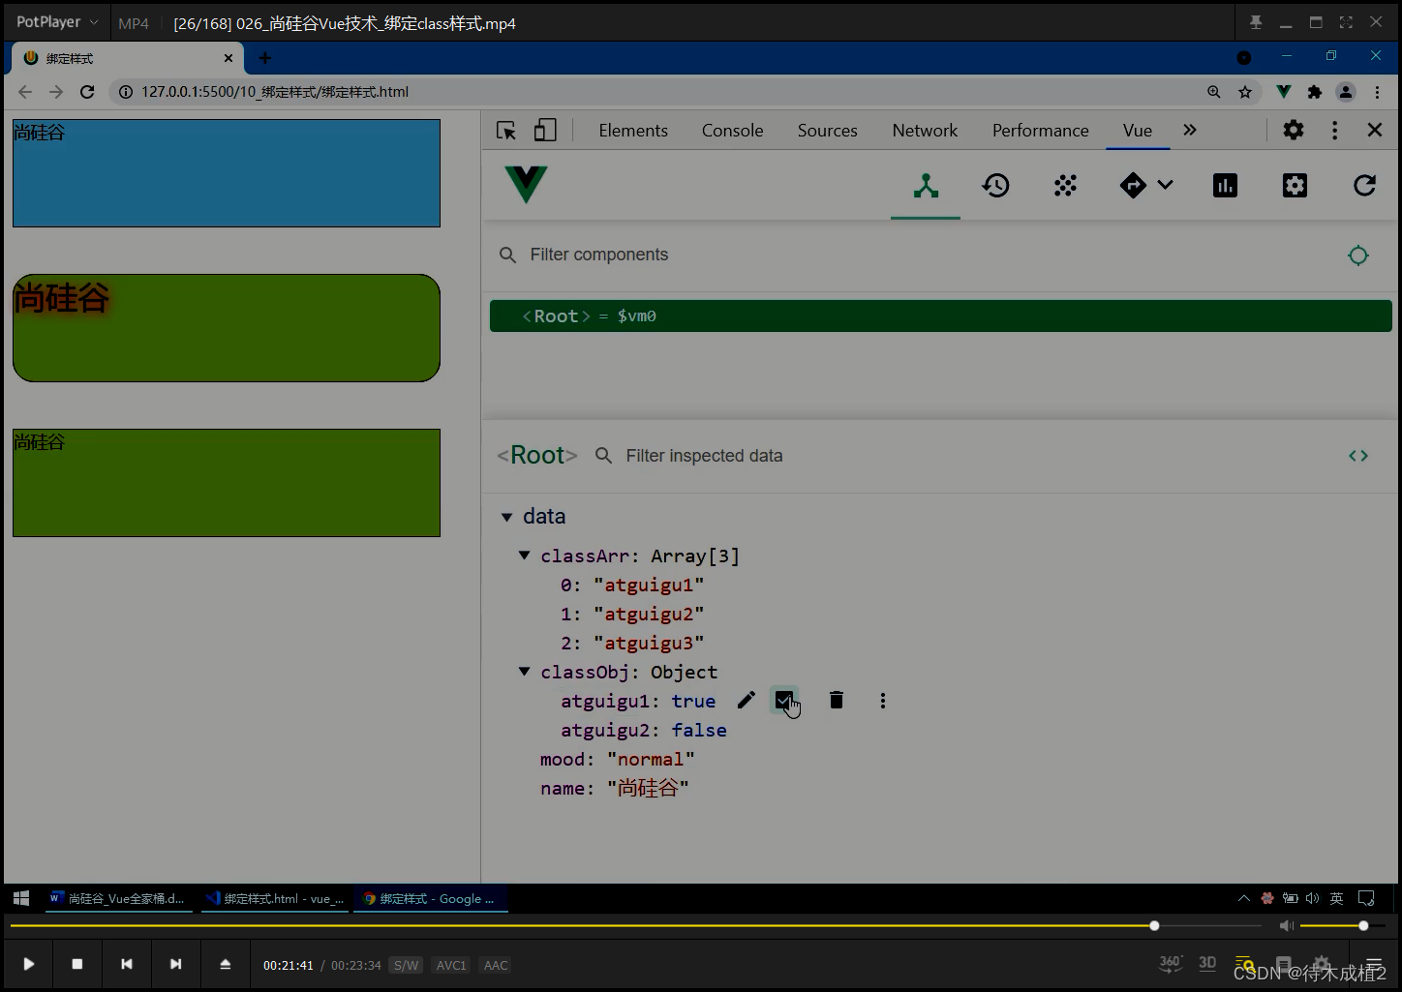Click the zoom magnifier in the address bar
The image size is (1402, 992).
point(1214,92)
